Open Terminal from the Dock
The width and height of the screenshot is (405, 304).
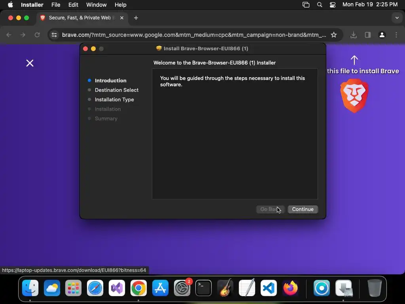204,288
